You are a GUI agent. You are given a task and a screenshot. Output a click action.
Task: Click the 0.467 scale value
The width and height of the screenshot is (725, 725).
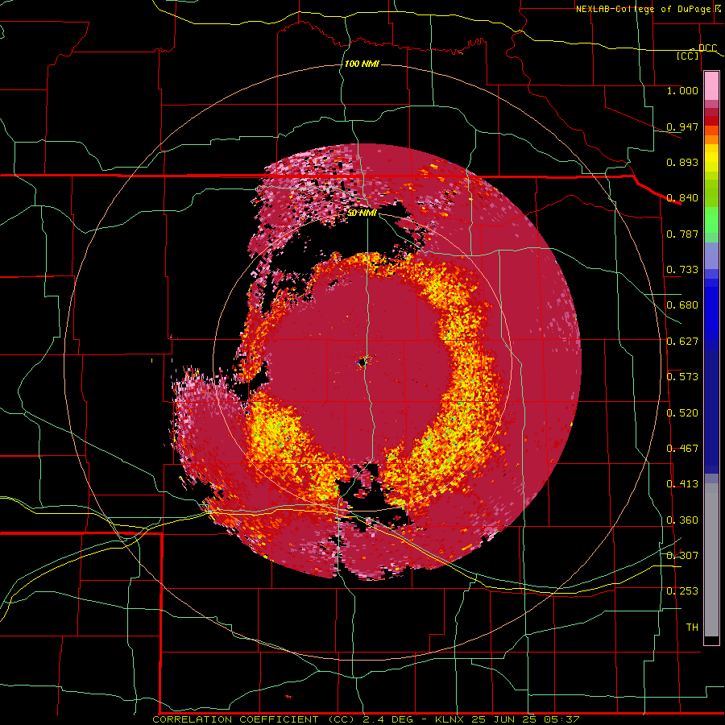point(682,449)
